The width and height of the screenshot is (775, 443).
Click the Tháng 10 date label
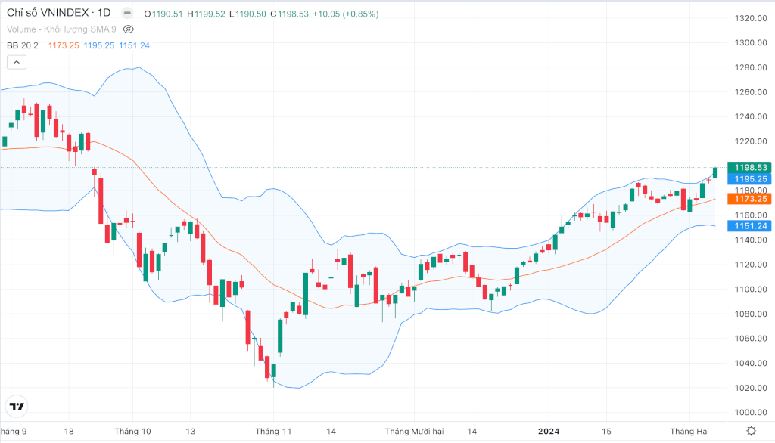point(132,431)
